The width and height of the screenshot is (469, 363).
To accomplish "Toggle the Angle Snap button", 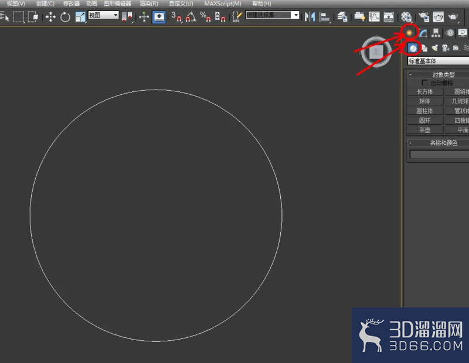I will tap(191, 17).
